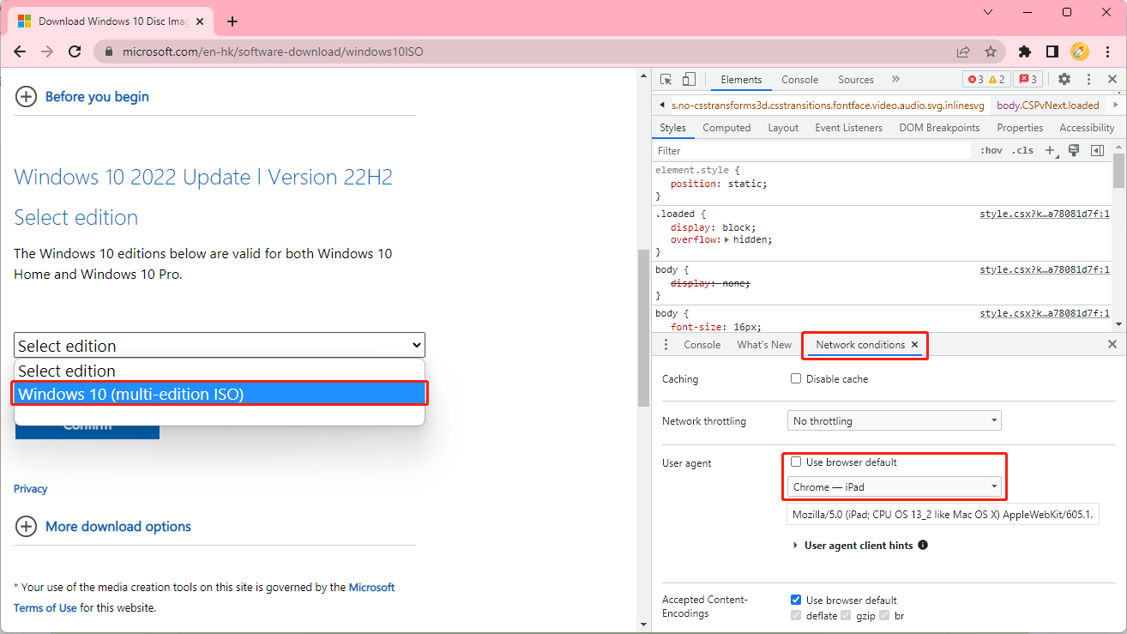Choose Windows 10 (multi-edition ISO) option

point(220,395)
